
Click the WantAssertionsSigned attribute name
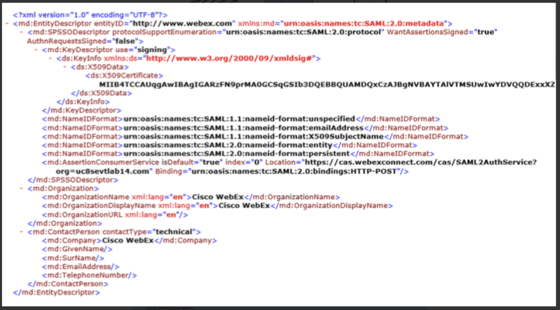pos(427,32)
